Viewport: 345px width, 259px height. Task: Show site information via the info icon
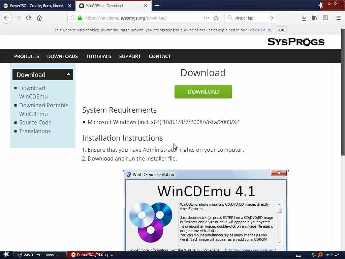click(73, 18)
